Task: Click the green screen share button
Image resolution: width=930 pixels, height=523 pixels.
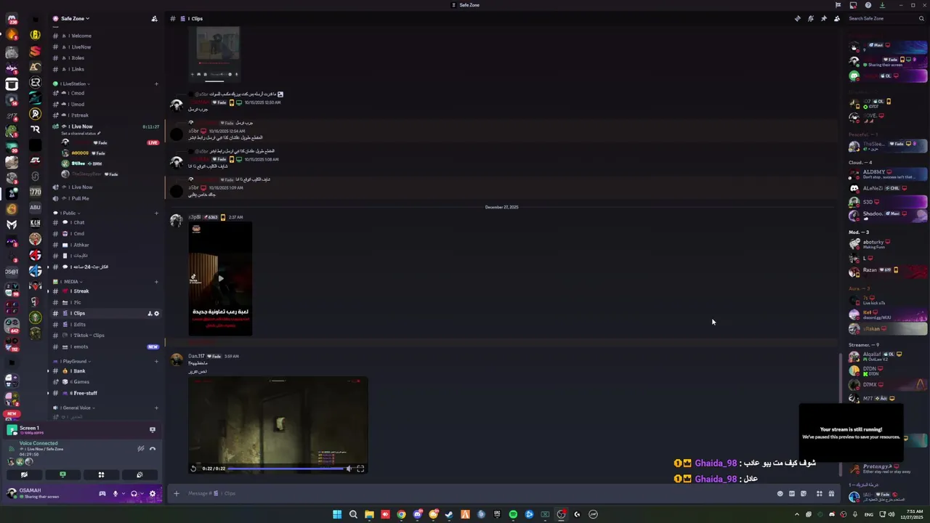Action: 62,474
